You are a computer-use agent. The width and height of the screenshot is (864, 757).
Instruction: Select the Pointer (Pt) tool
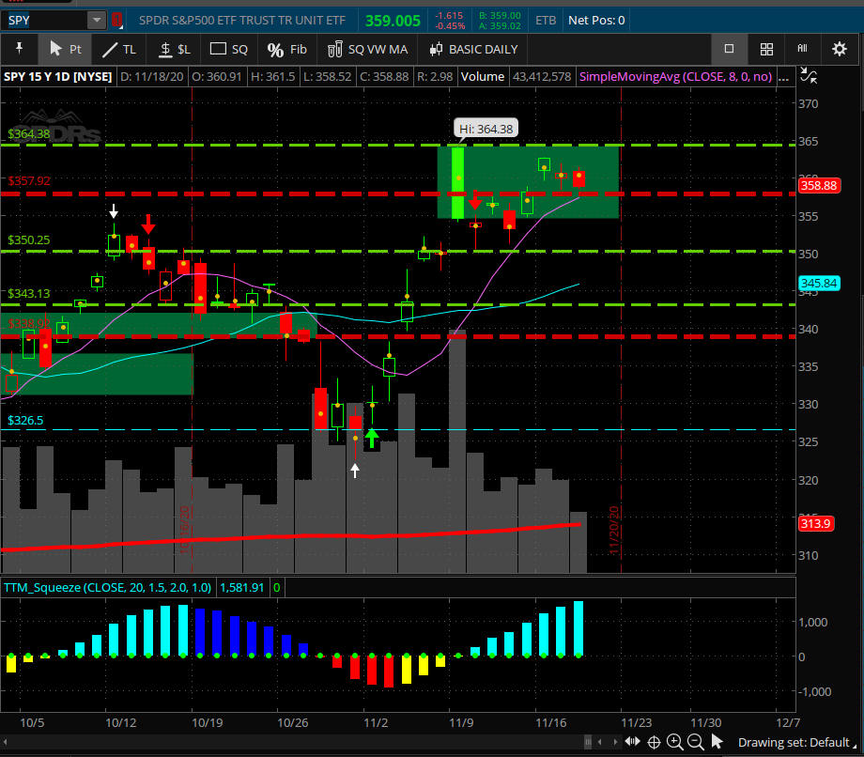click(x=65, y=49)
